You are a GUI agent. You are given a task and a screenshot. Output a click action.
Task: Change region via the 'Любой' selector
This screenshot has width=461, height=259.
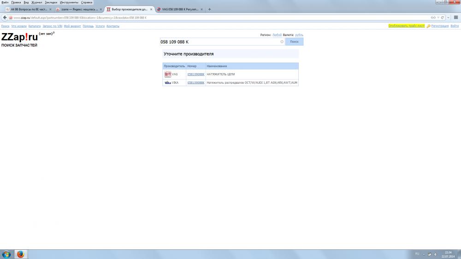[x=277, y=35]
